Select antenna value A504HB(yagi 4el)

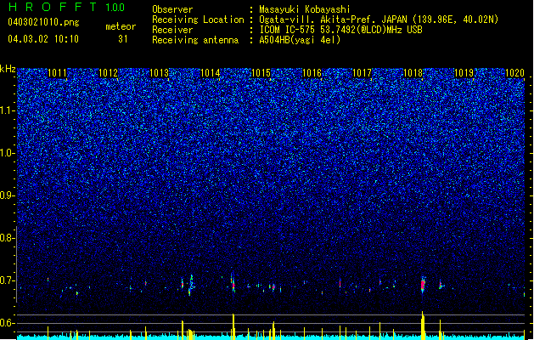pyautogui.click(x=300, y=40)
